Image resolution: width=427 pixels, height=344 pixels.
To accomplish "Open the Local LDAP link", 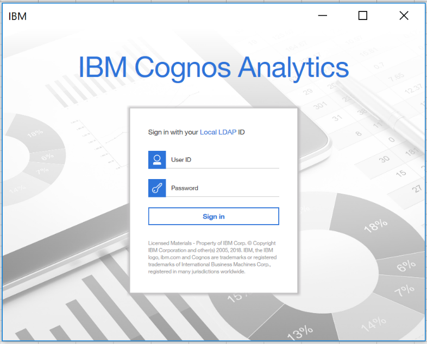I will pyautogui.click(x=218, y=132).
